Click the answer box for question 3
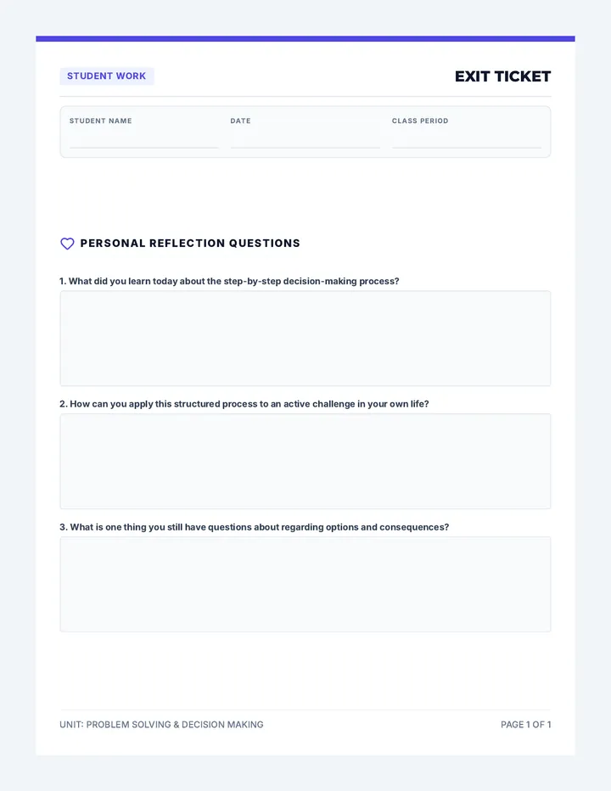The image size is (611, 791). coord(305,584)
